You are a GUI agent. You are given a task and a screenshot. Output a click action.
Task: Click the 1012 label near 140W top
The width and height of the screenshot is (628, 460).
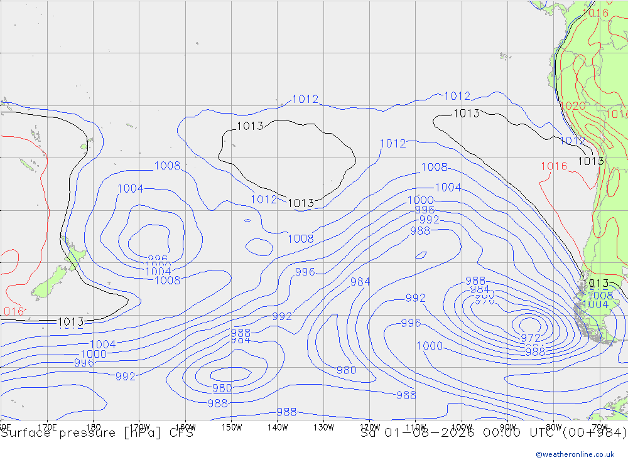[306, 99]
